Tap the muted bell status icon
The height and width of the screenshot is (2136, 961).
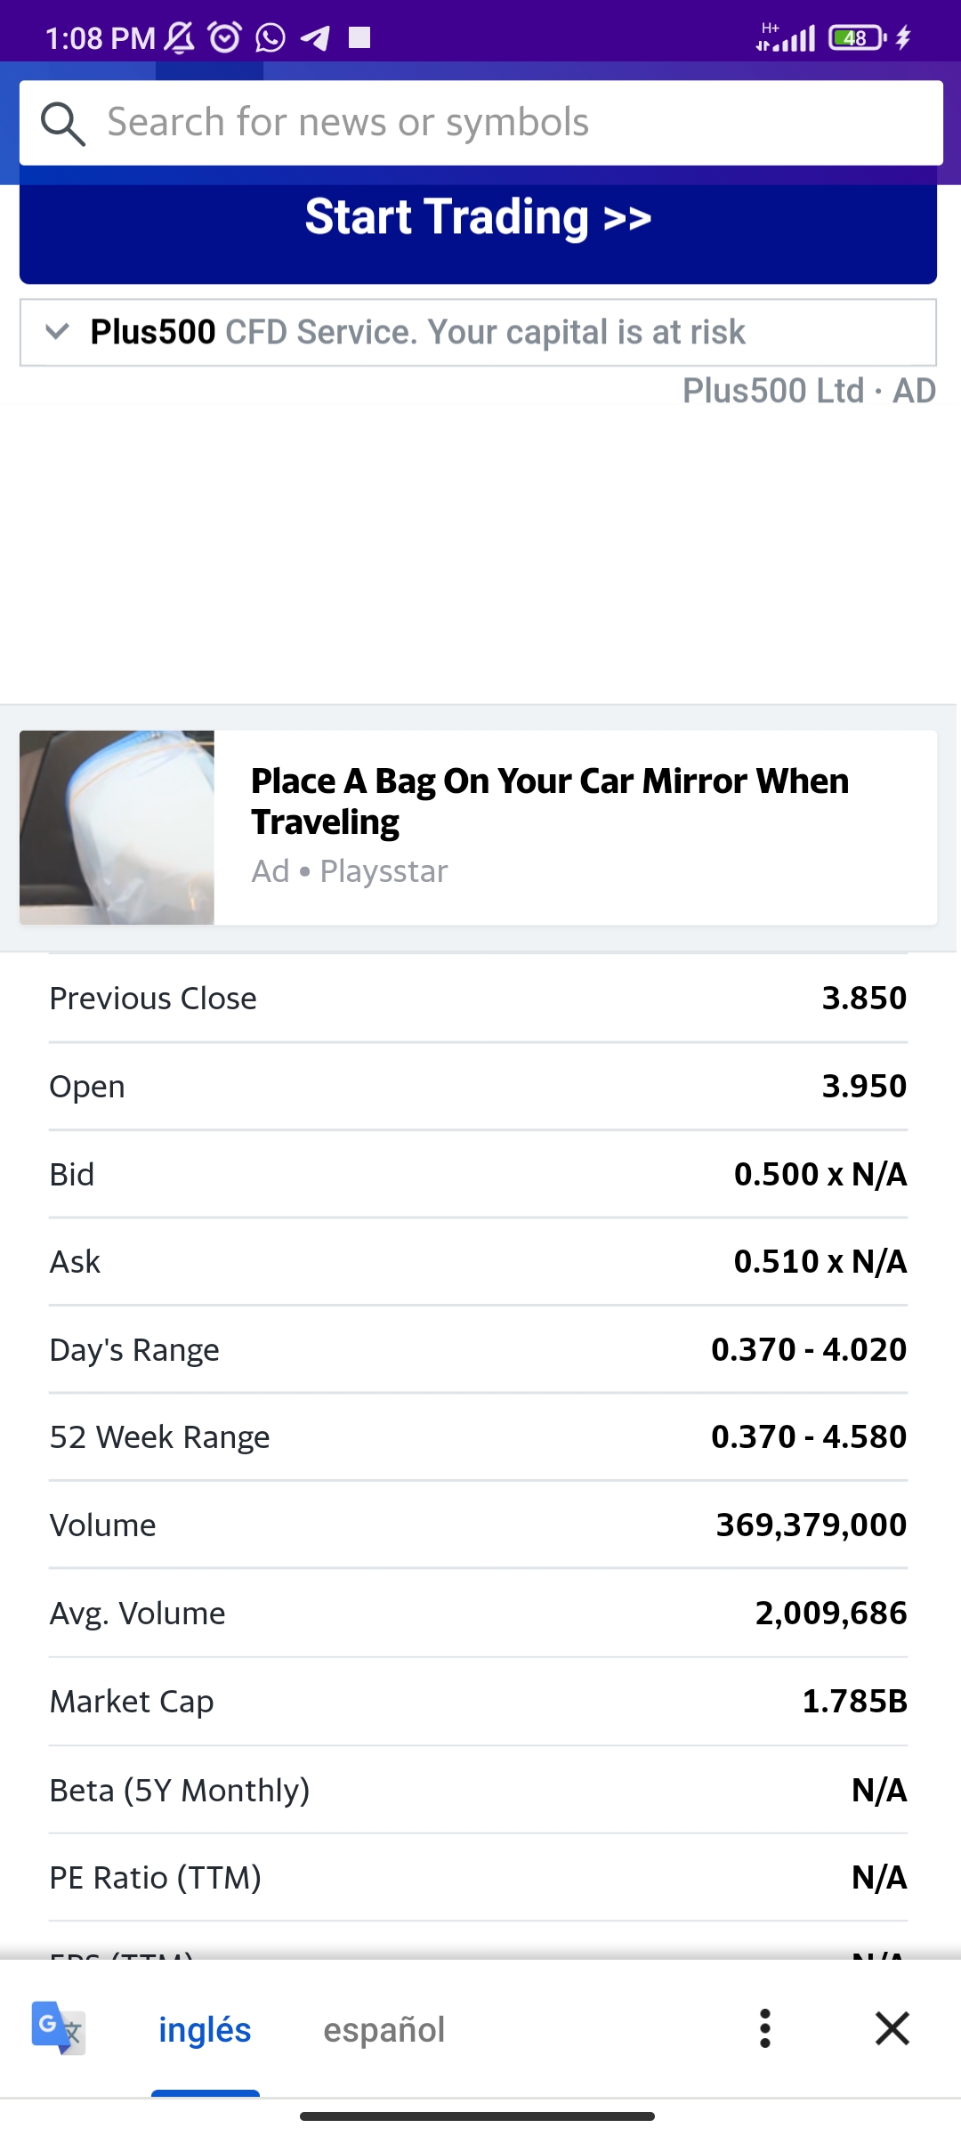coord(180,37)
